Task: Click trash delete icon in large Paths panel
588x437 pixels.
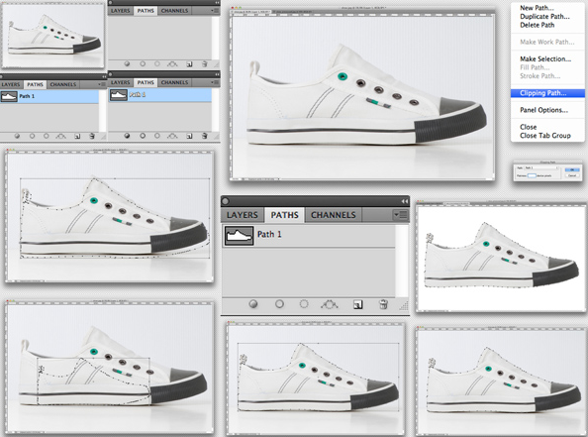Action: click(383, 304)
